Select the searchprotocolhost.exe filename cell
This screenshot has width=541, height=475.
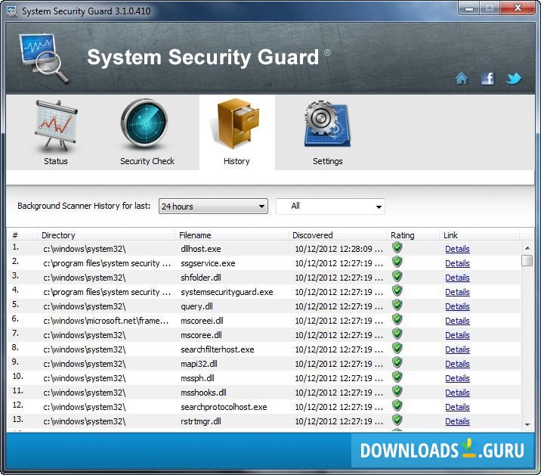click(x=224, y=407)
